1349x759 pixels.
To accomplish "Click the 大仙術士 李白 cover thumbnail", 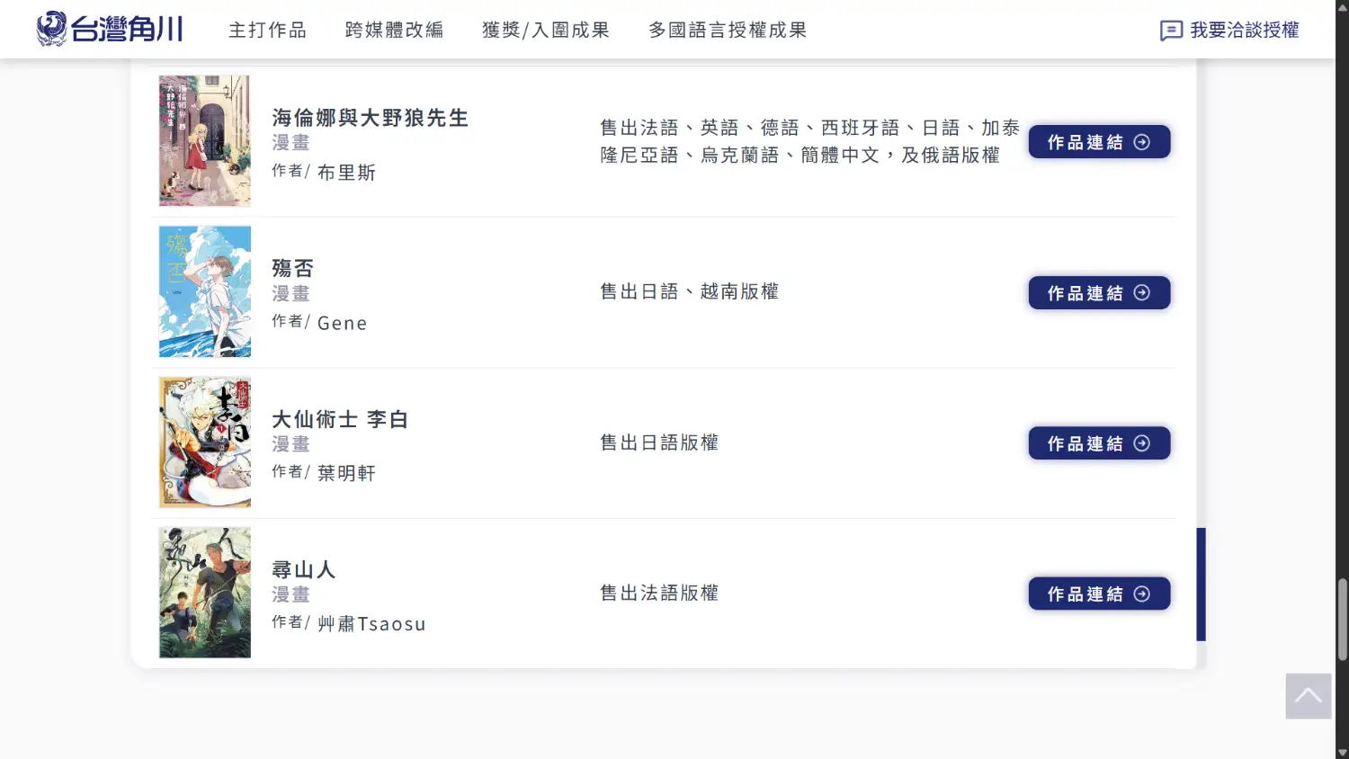I will (205, 442).
